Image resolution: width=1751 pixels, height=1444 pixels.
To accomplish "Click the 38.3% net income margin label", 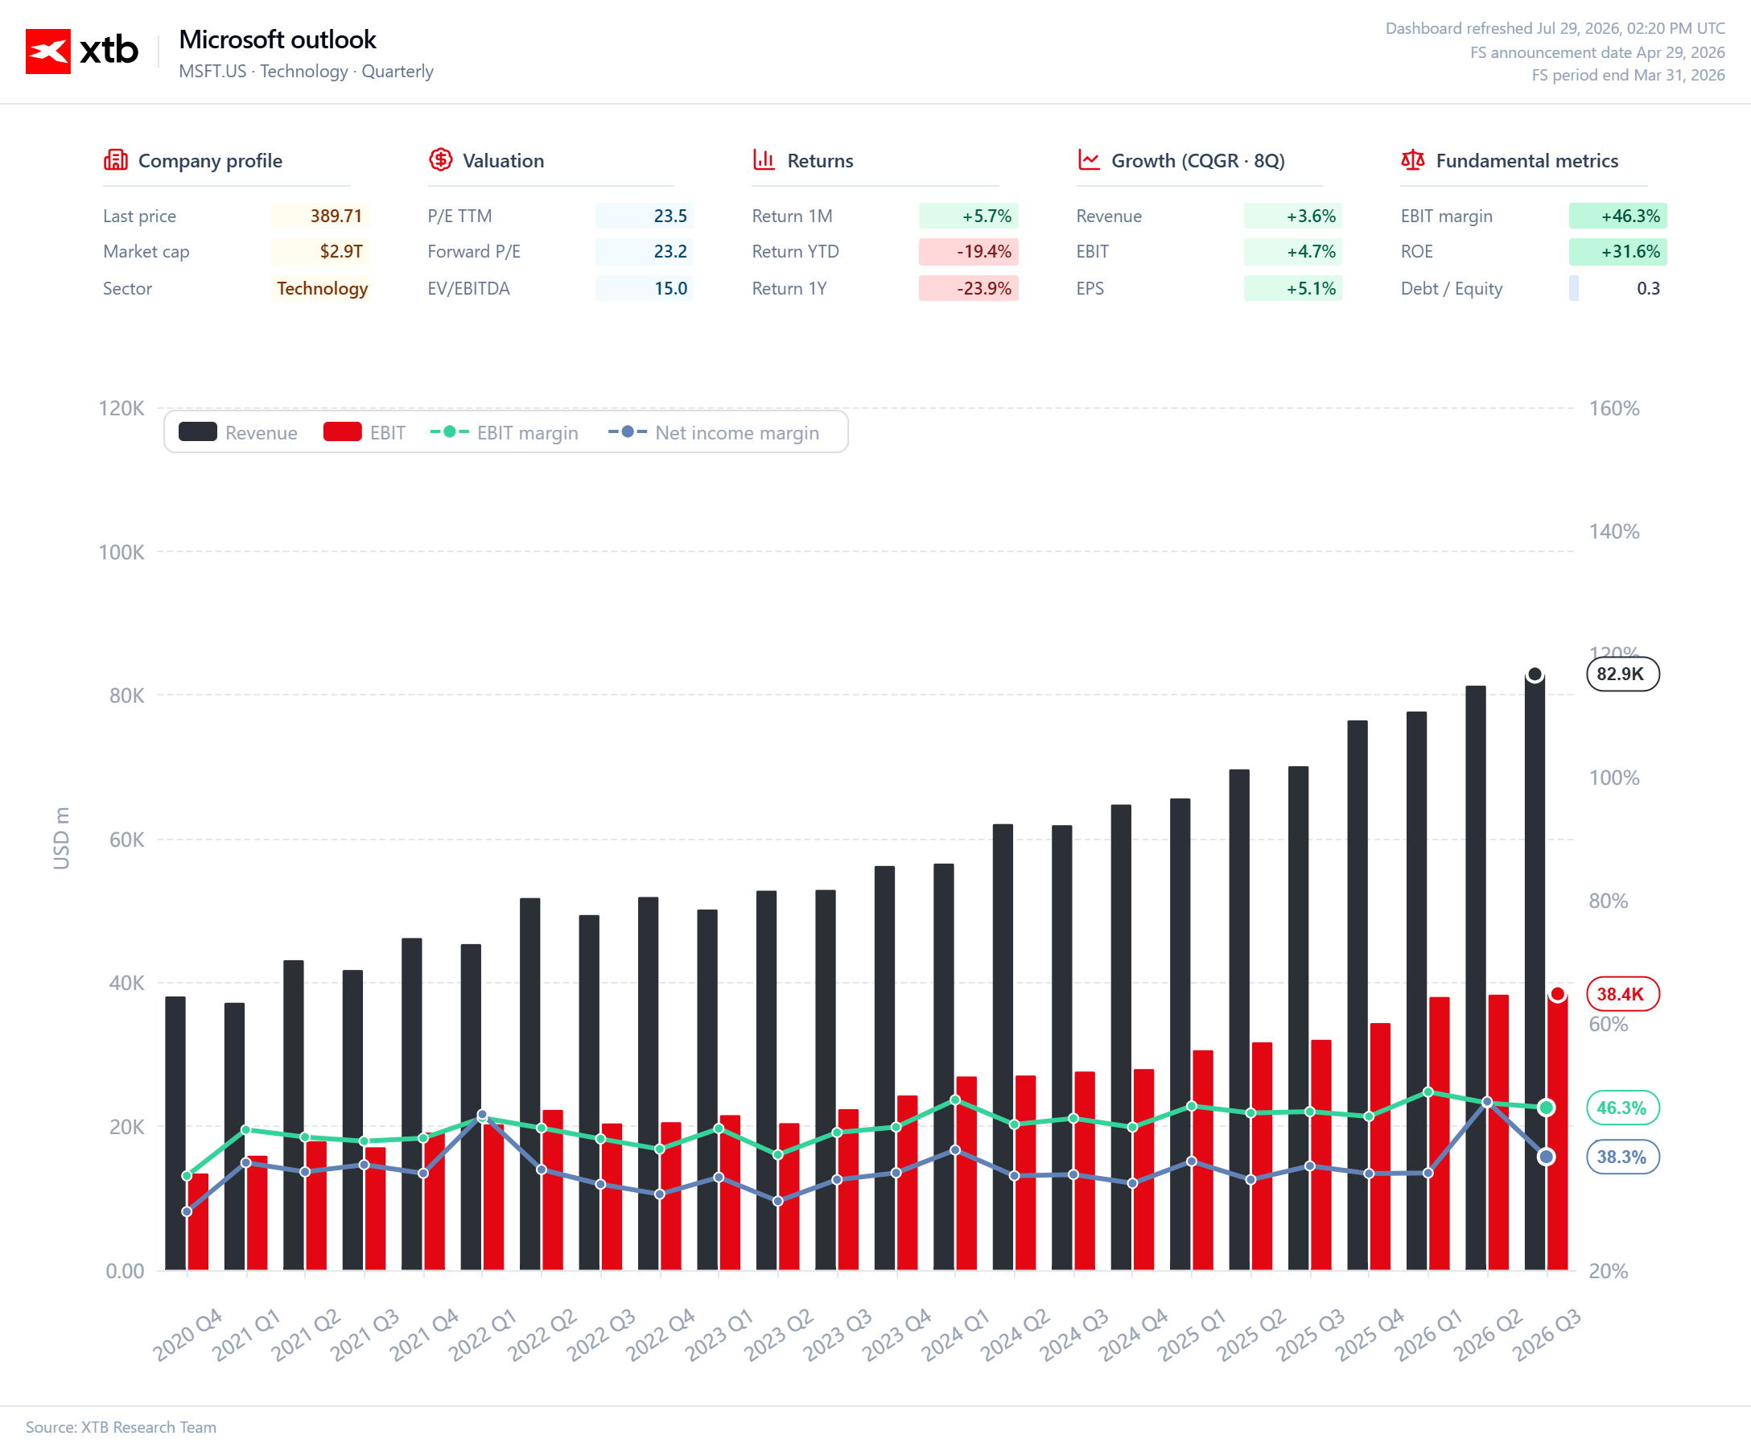I will [x=1622, y=1157].
